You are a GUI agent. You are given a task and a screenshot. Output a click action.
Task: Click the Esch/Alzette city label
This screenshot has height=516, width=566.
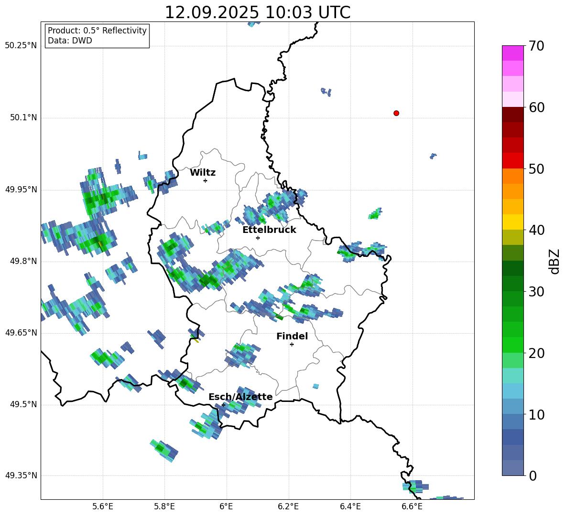point(240,397)
